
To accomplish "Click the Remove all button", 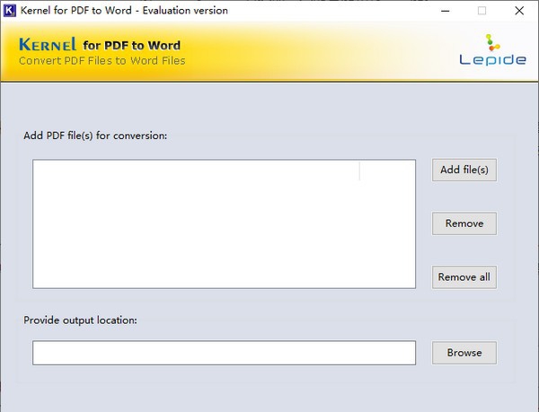I will click(x=464, y=277).
